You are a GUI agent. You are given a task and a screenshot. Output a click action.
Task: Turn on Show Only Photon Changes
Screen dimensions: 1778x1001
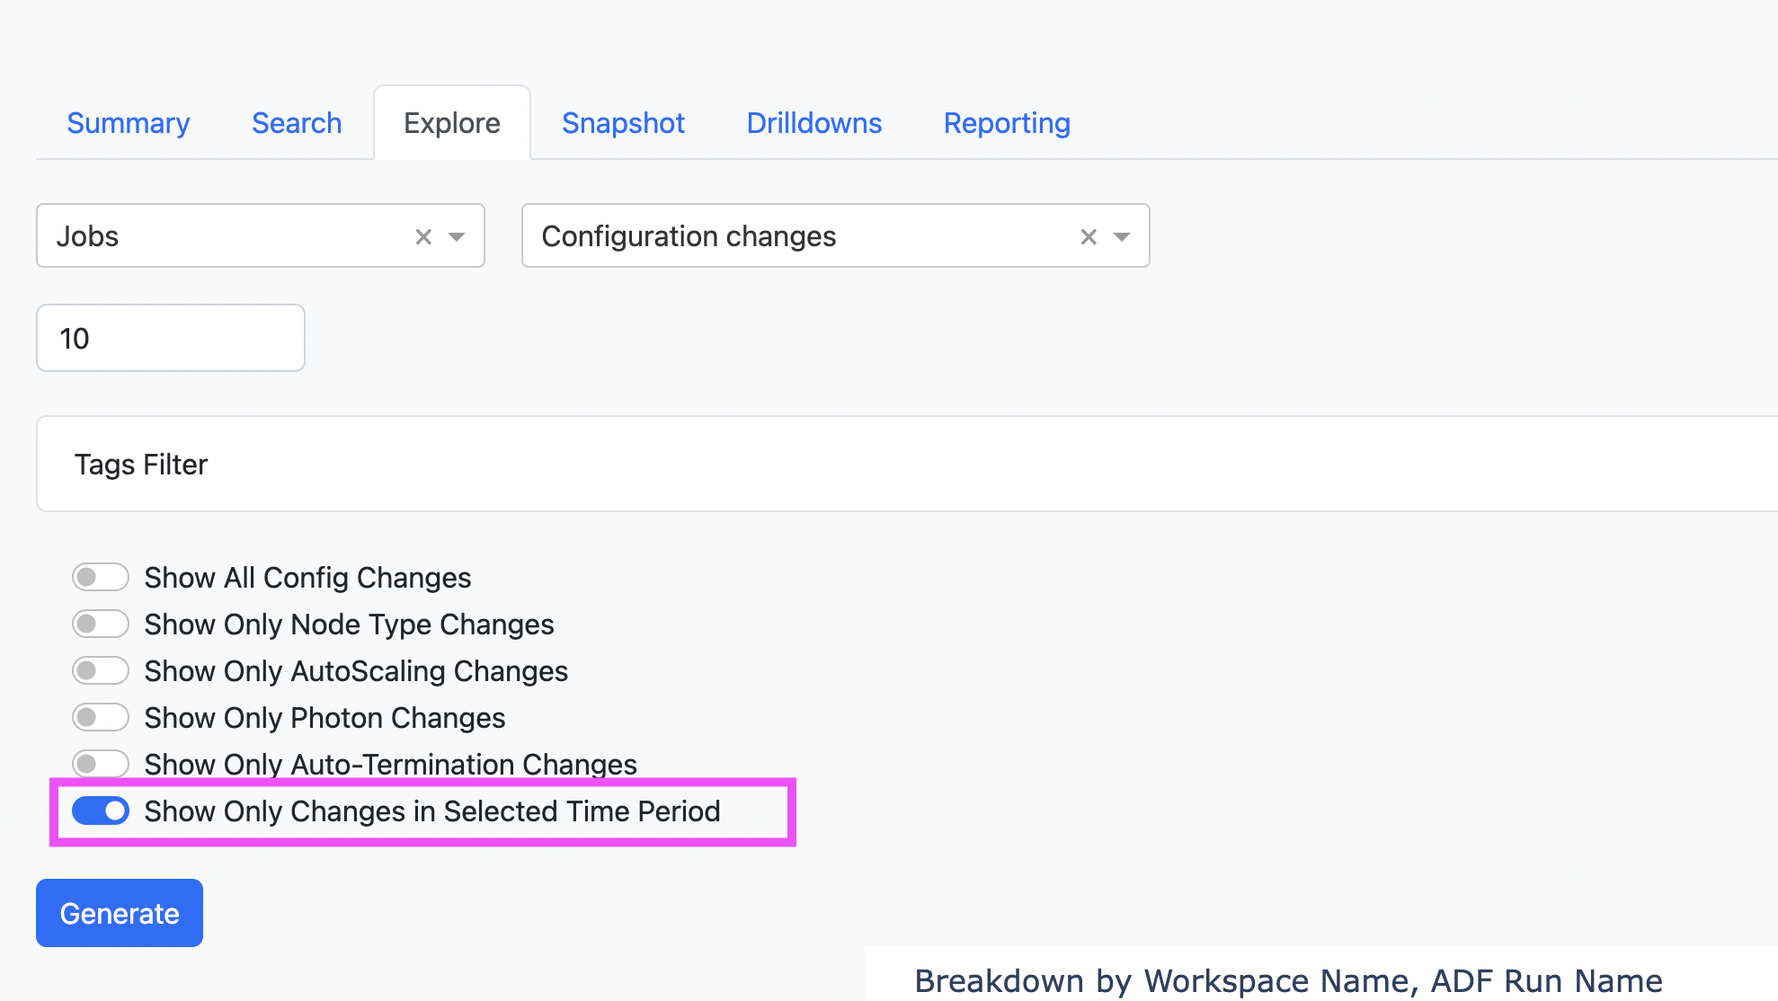point(101,717)
